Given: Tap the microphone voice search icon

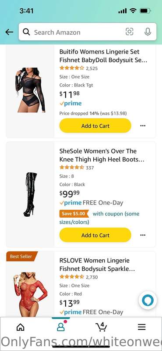Looking at the screenshot, I should tap(148, 32).
